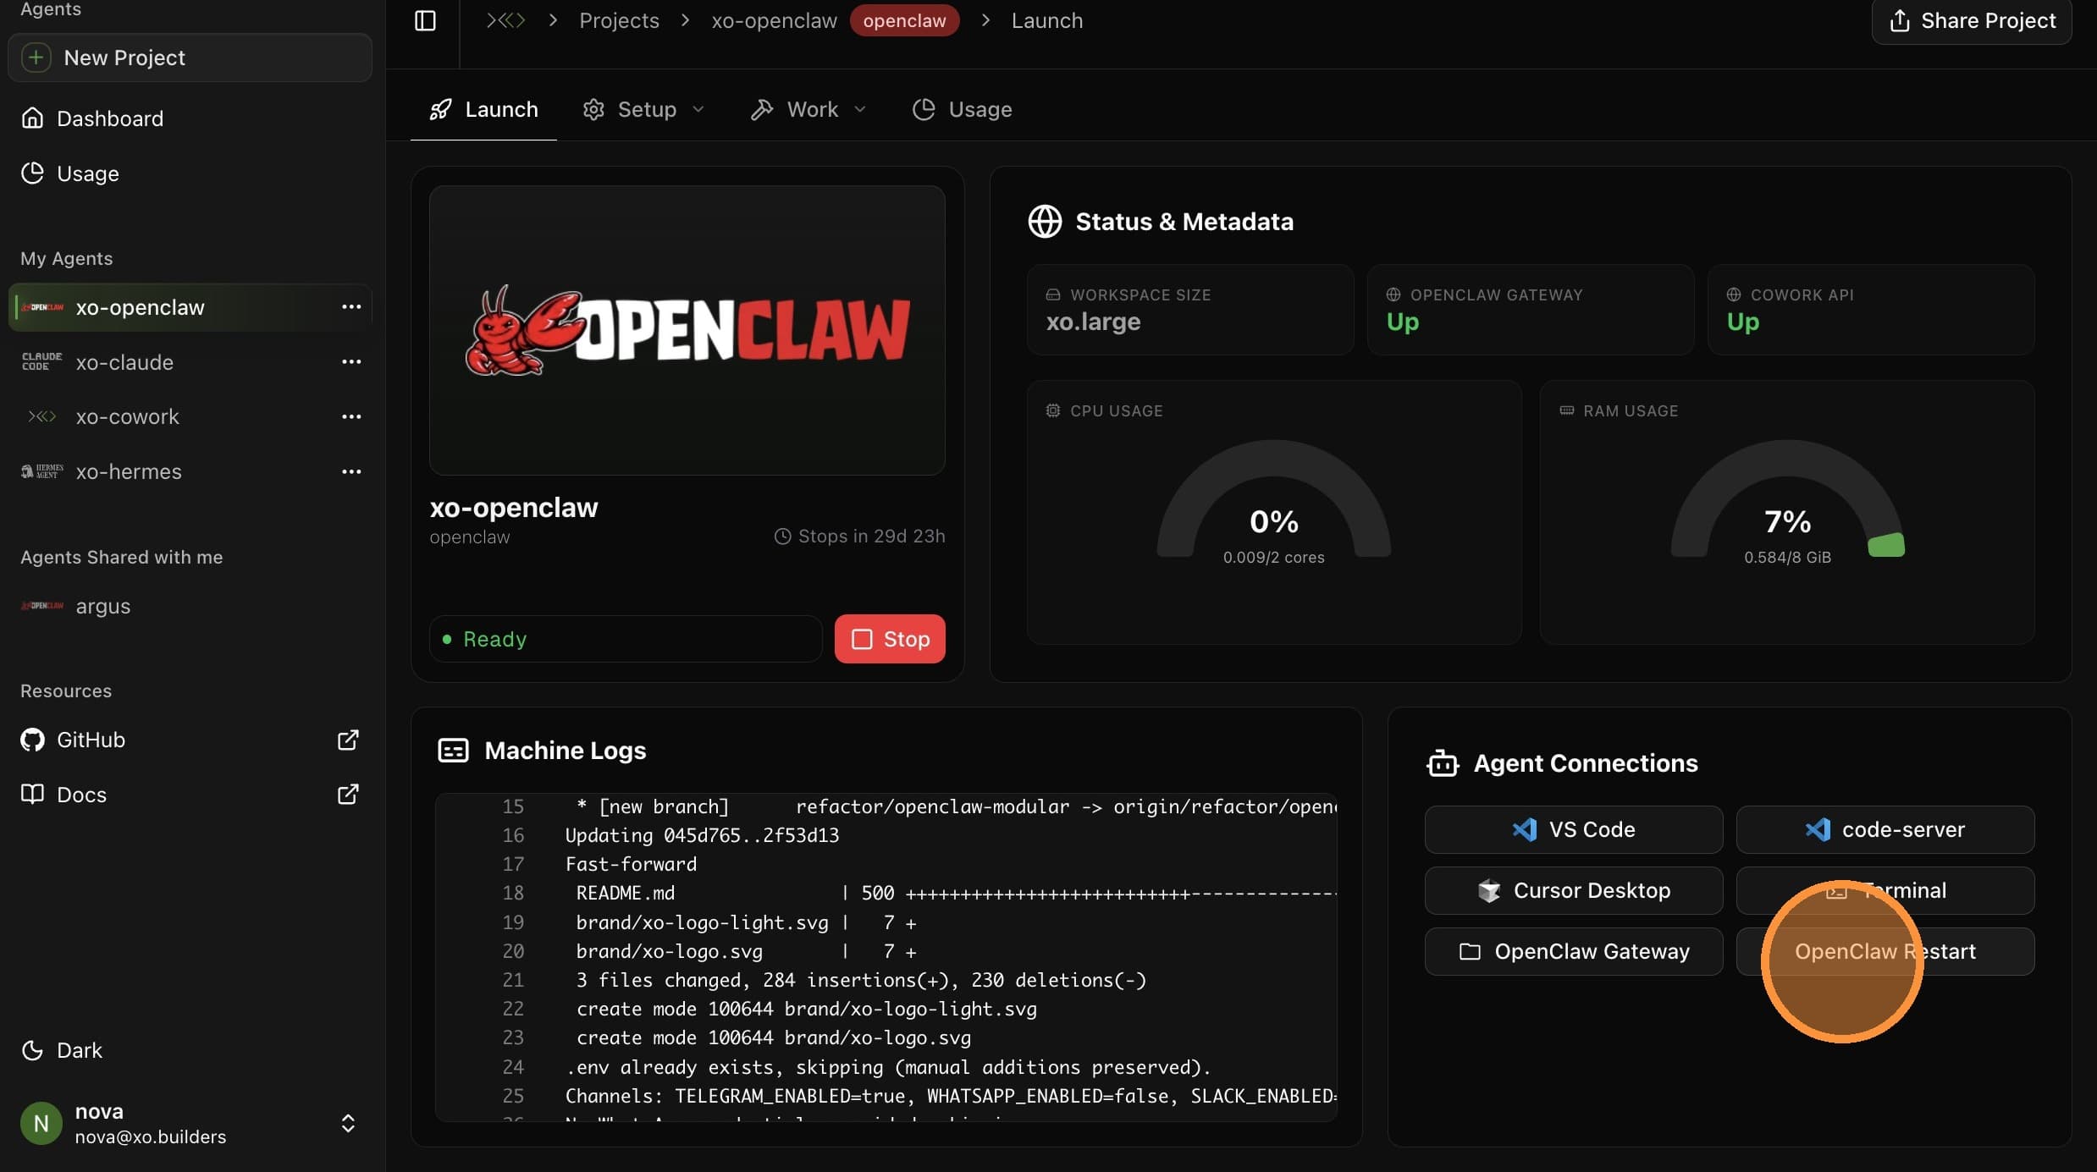Open Usage in the sidebar

pos(190,173)
